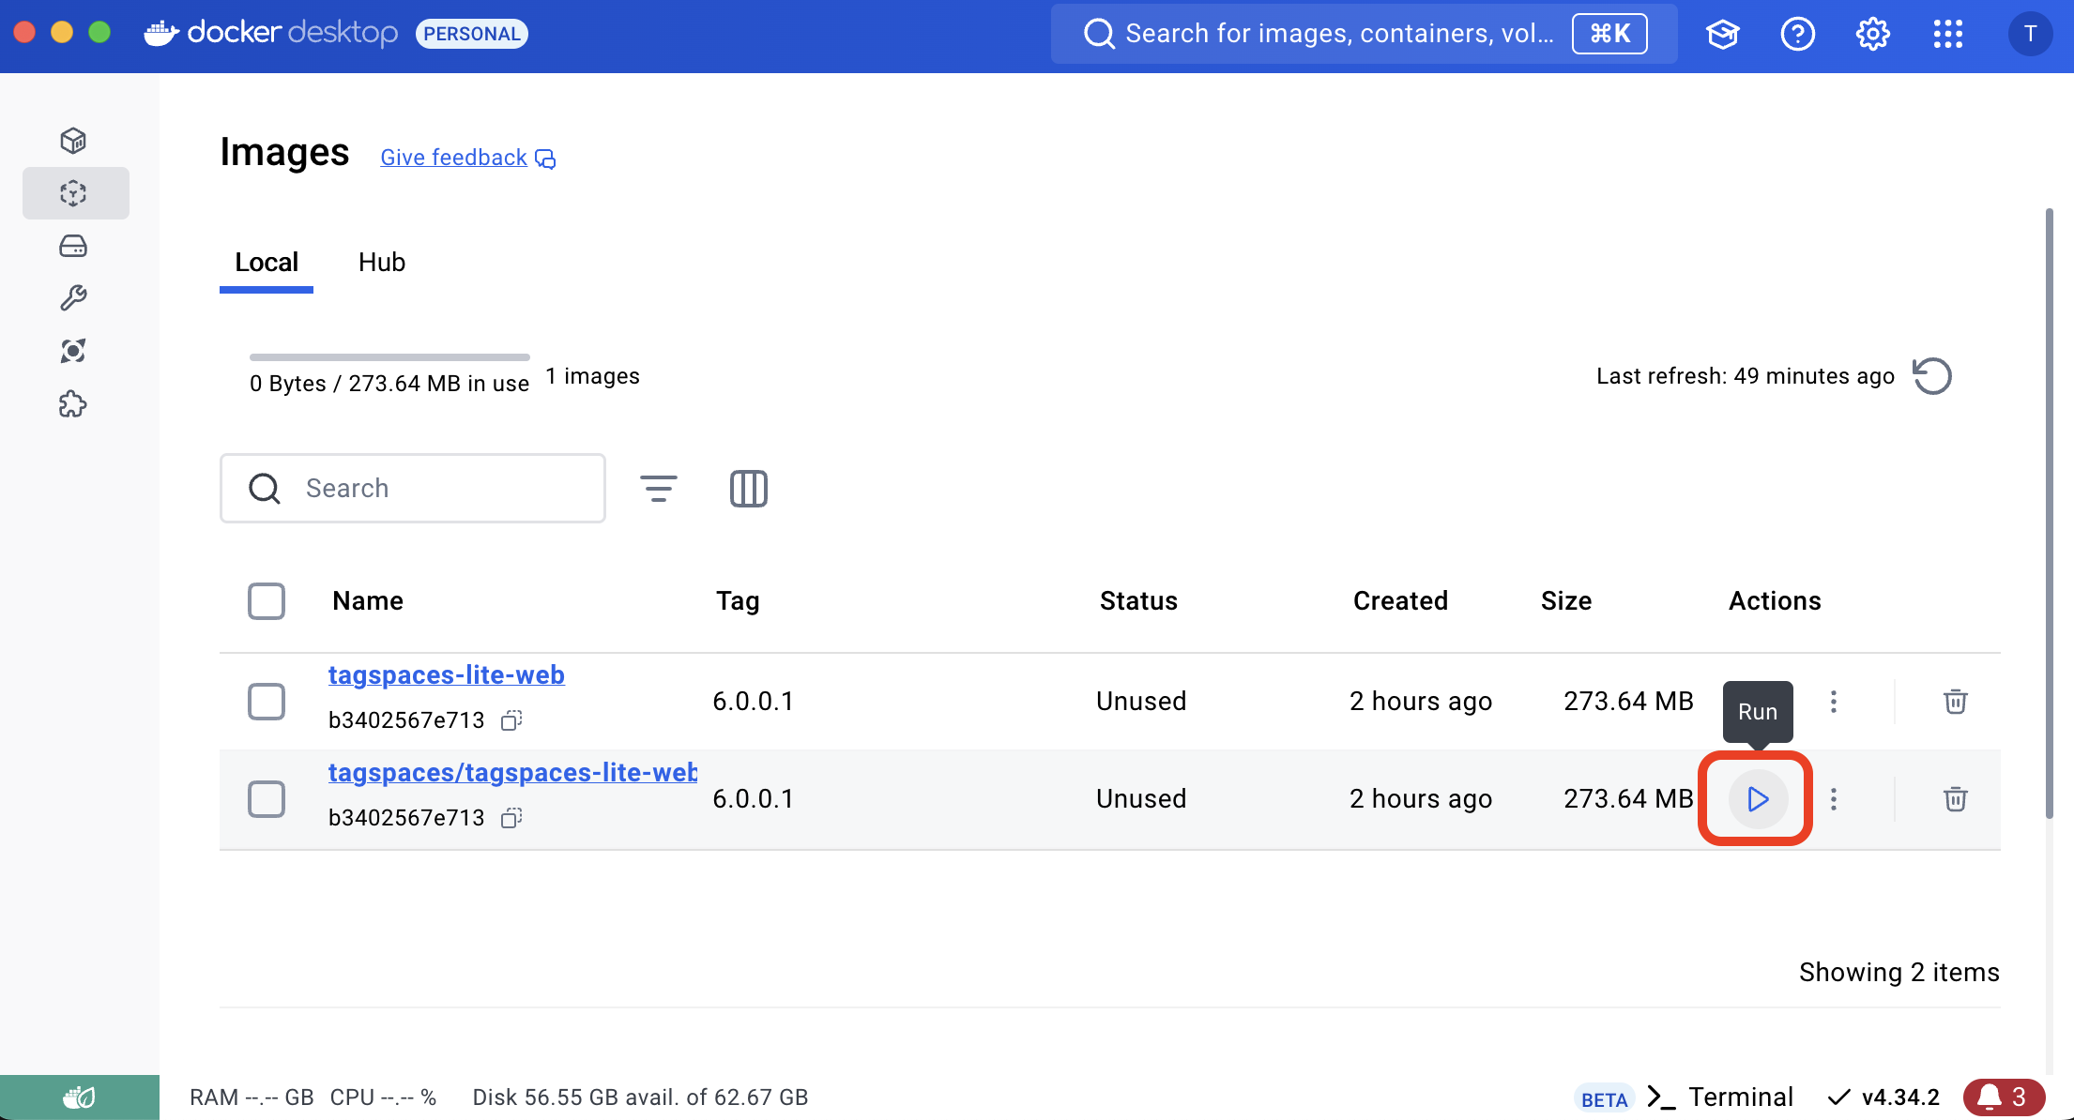Open the column layout toggle
This screenshot has height=1120, width=2074.
click(749, 489)
